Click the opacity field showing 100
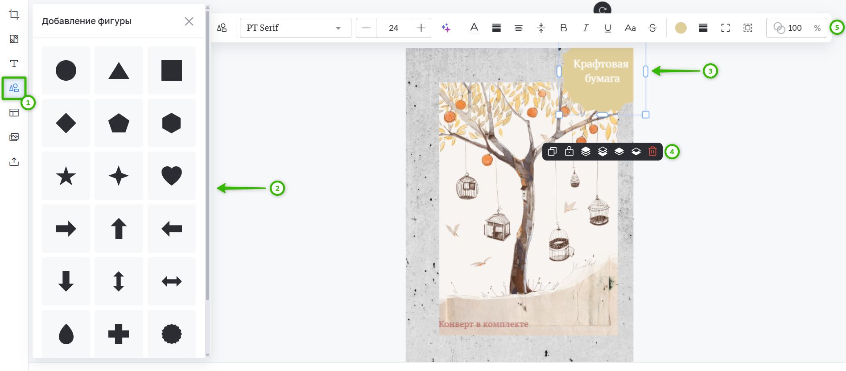The height and width of the screenshot is (371, 846). pyautogui.click(x=796, y=28)
